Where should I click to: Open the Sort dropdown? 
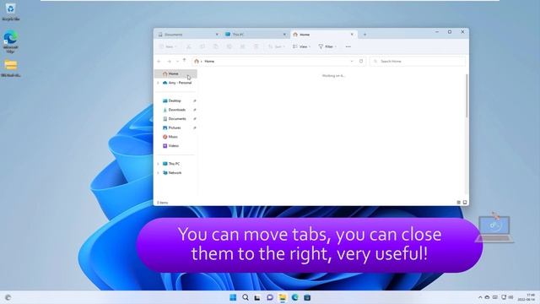(x=277, y=46)
